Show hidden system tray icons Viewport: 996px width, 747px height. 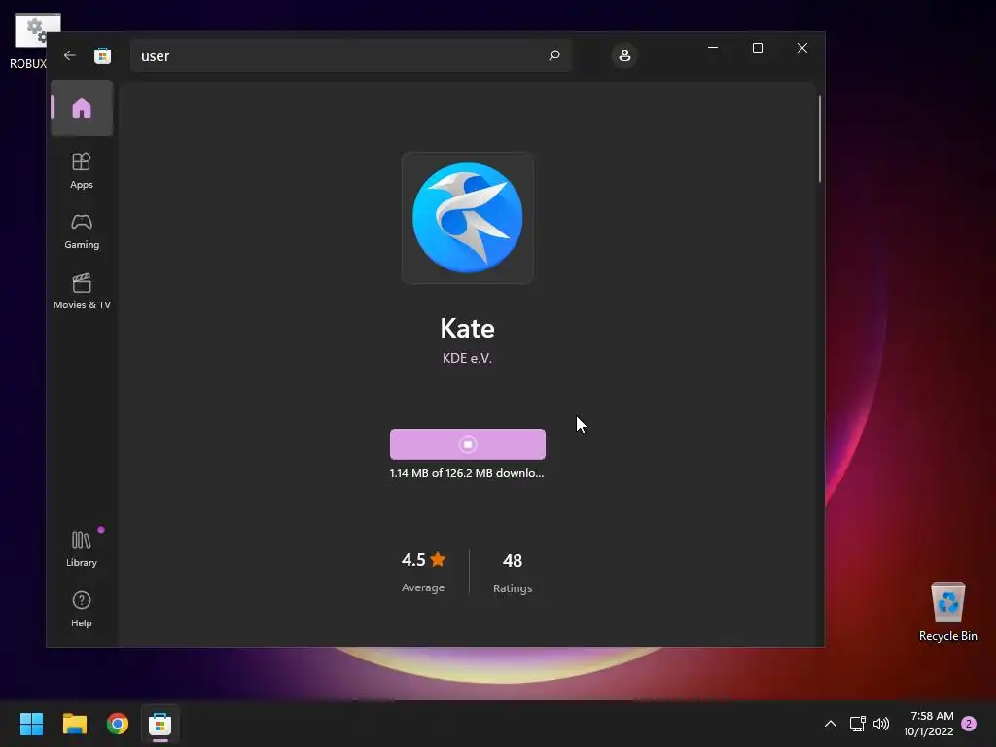831,724
